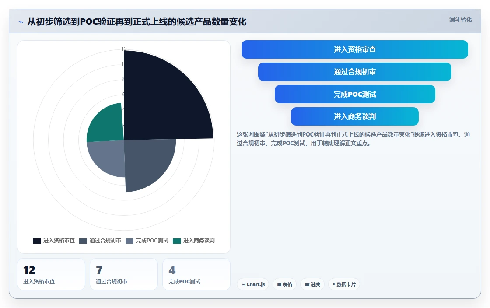The image size is (490, 308).
Task: Click the 进入商务谈判 legend label
Action: coord(199,241)
